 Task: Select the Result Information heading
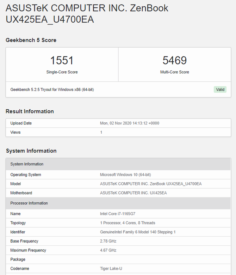30,111
